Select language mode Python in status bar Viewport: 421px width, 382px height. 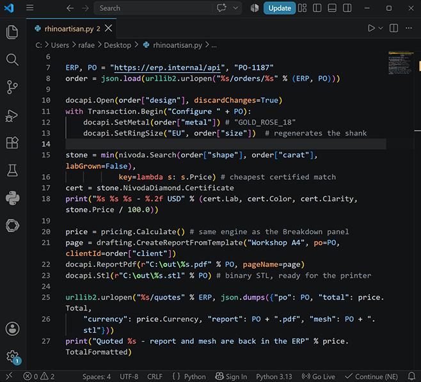(195, 377)
